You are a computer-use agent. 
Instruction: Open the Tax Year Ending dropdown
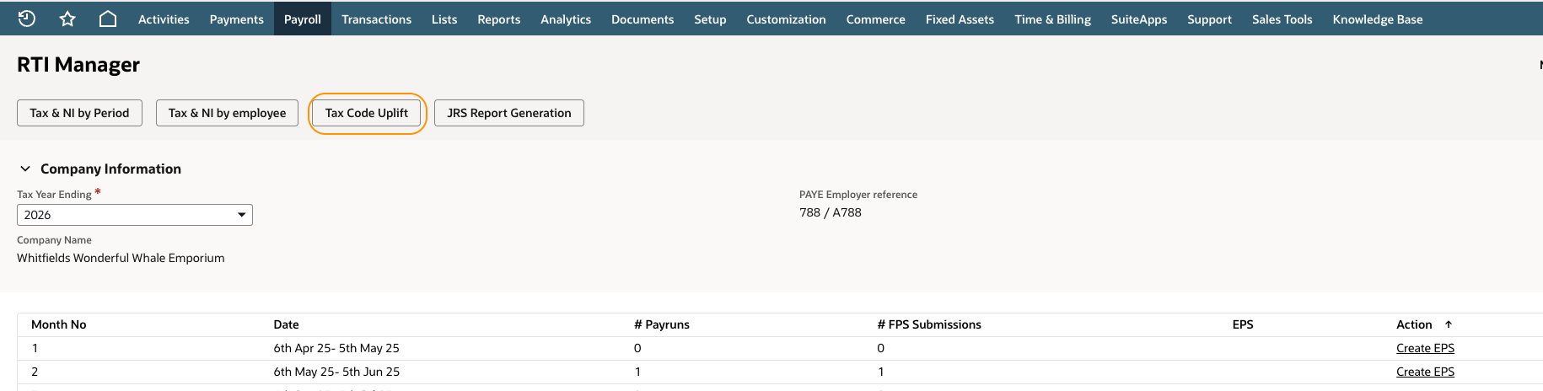point(135,215)
